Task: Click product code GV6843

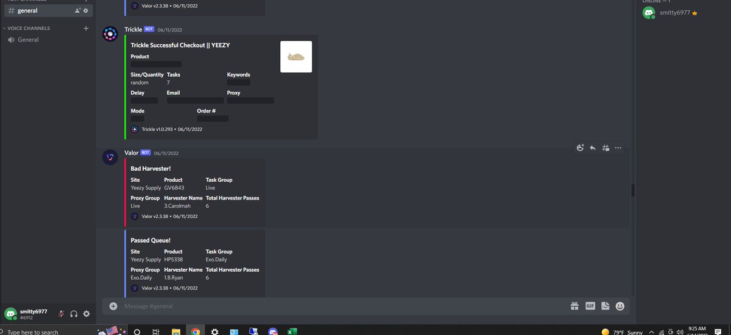Action: pos(174,188)
